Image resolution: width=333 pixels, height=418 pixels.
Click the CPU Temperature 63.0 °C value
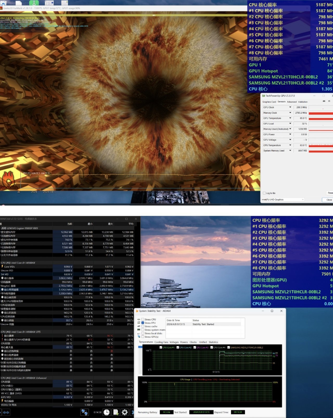[300, 145]
